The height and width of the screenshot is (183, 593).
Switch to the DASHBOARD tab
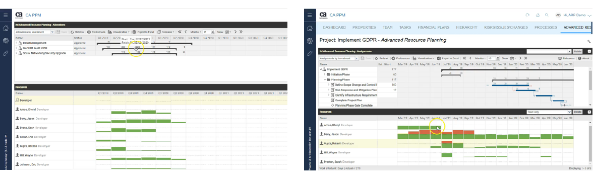tap(334, 28)
